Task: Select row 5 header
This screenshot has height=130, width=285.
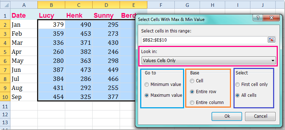Action: (5, 52)
